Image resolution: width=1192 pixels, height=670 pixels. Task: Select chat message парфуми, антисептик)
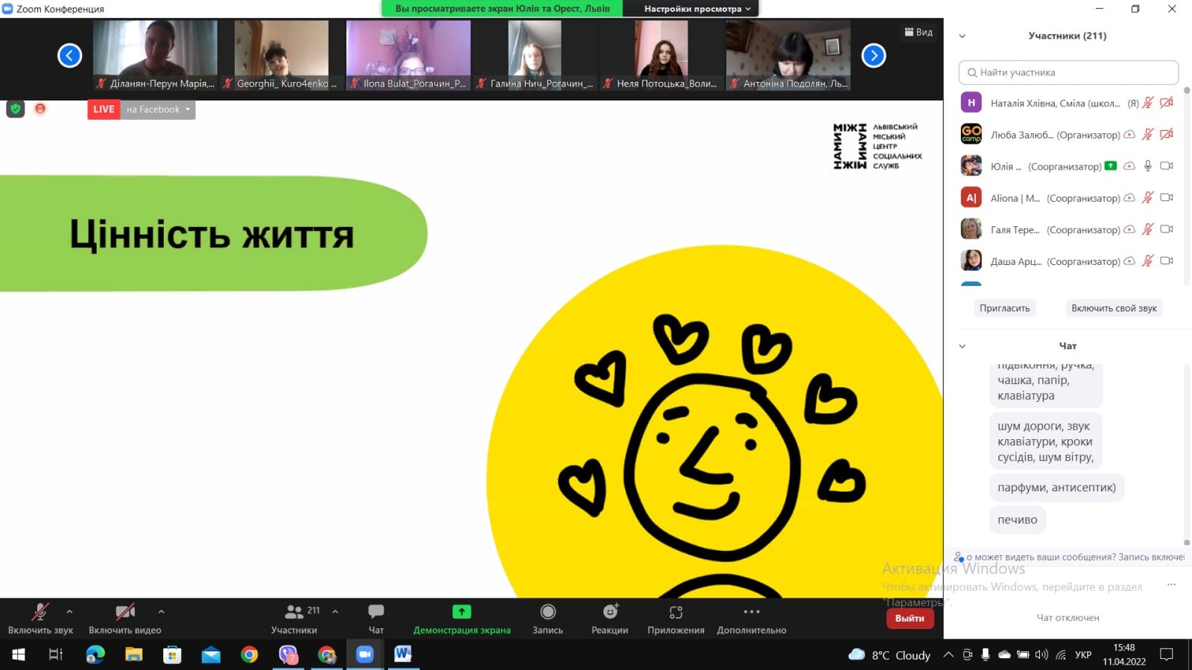[1057, 488]
